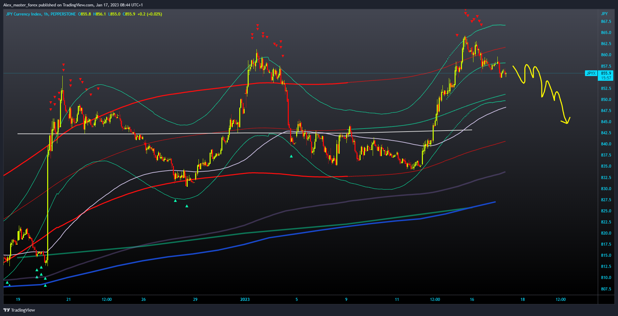The width and height of the screenshot is (618, 316).
Task: Click the 12:00 label between 21 and 26
Action: (107, 300)
